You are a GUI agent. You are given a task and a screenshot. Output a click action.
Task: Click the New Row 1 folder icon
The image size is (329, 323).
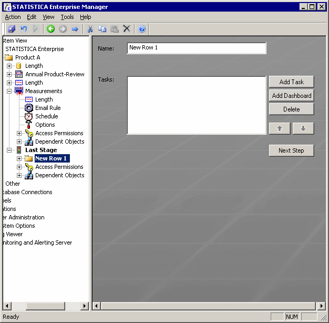(x=29, y=158)
